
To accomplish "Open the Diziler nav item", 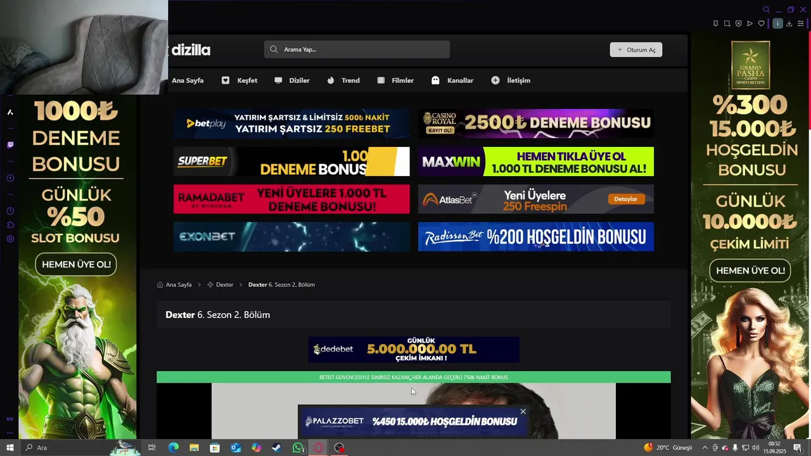I will (292, 80).
